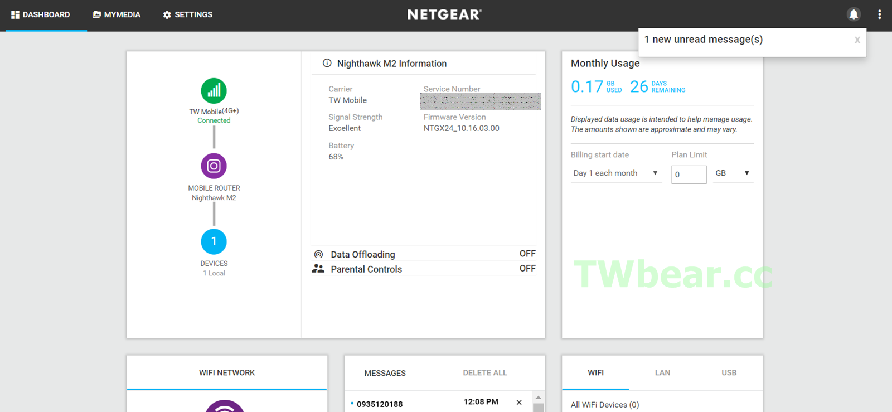Switch to the USB devices tab

click(729, 372)
